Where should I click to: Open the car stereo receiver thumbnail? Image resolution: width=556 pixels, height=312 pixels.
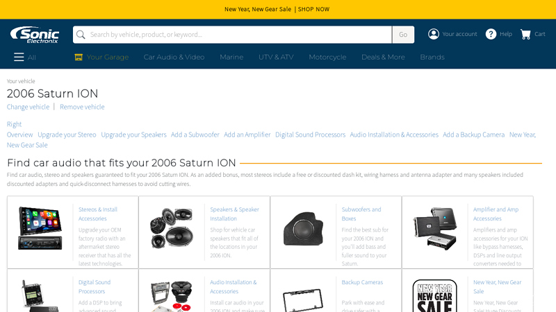click(40, 228)
